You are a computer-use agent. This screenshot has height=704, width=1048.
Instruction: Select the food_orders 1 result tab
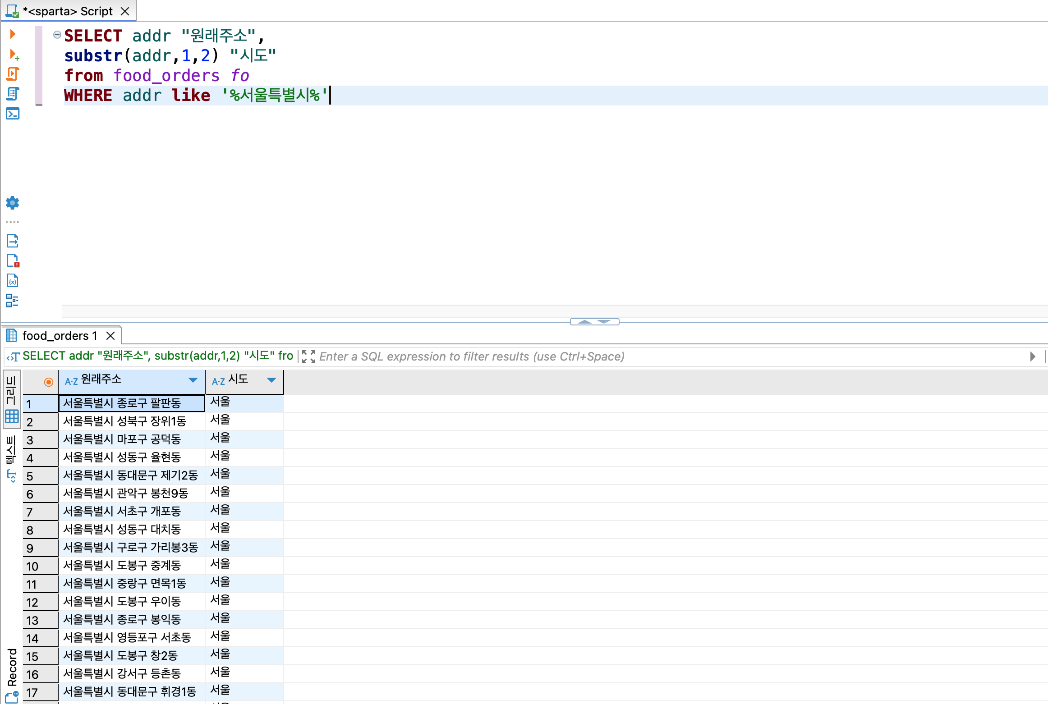(x=60, y=336)
